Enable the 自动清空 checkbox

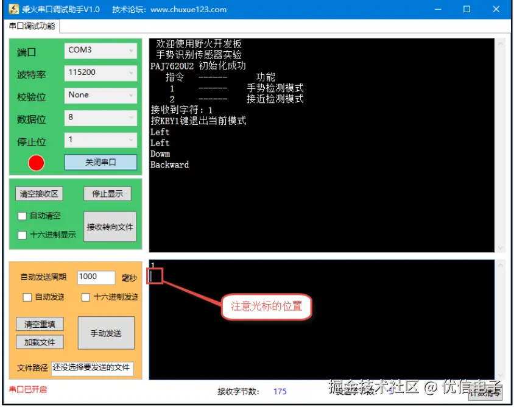click(x=23, y=216)
